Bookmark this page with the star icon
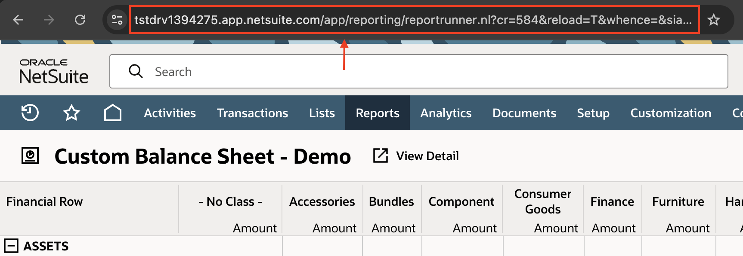This screenshot has width=743, height=256. coord(714,20)
